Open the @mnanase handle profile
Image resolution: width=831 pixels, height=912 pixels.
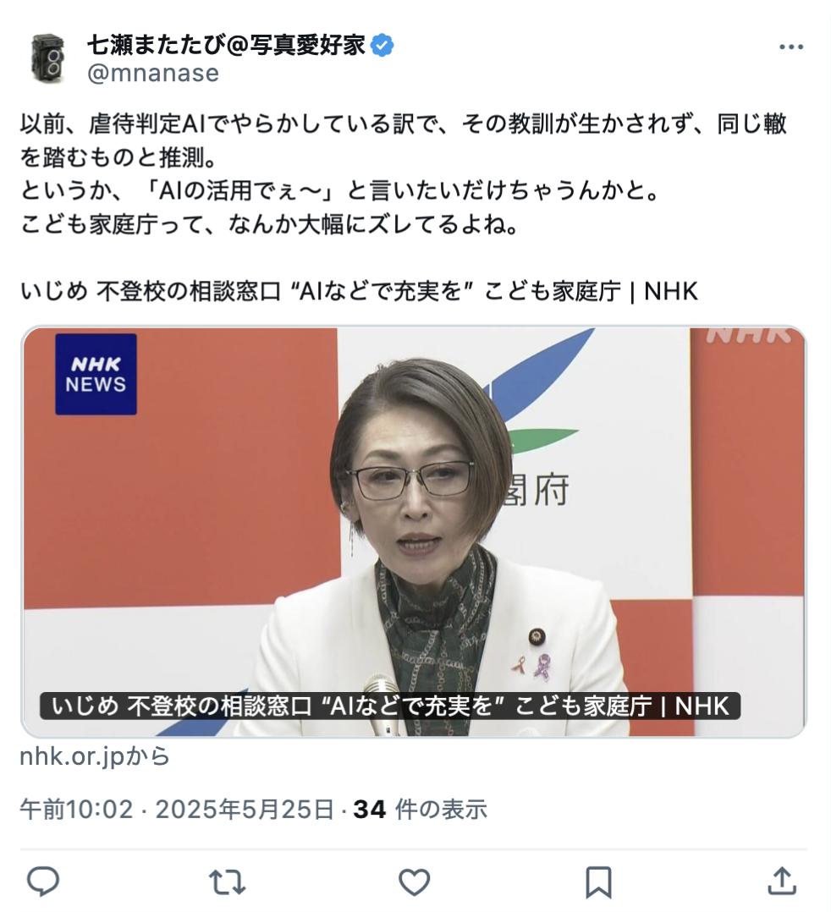coord(153,74)
